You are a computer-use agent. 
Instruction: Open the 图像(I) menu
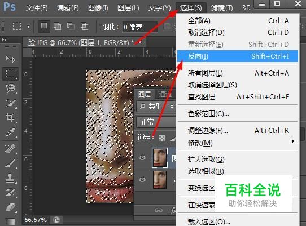coord(98,8)
